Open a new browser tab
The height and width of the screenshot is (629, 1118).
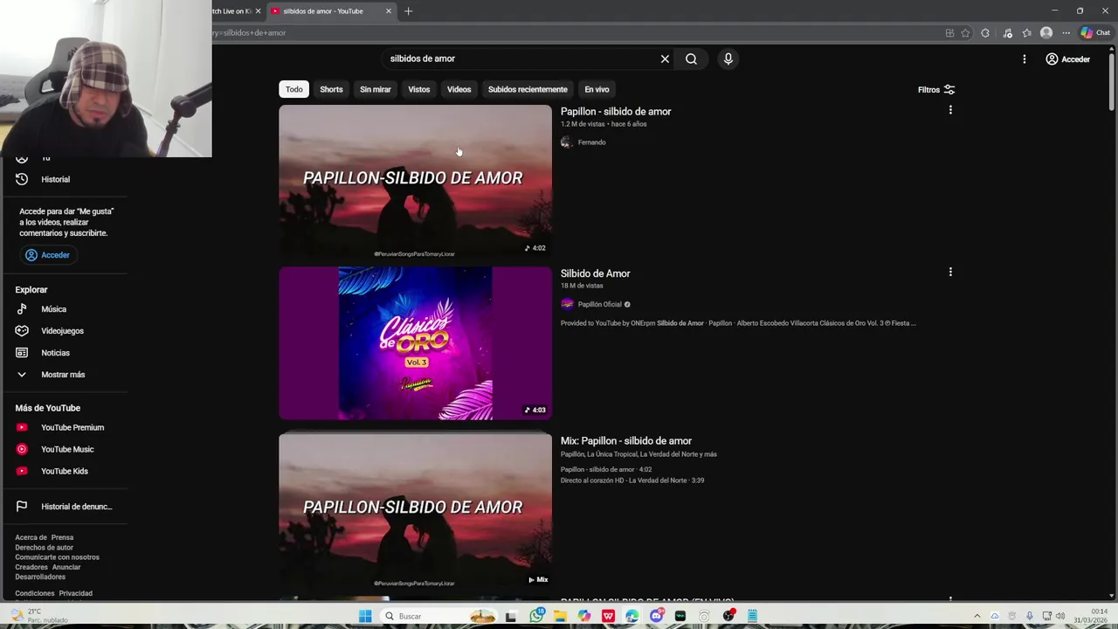pos(408,11)
